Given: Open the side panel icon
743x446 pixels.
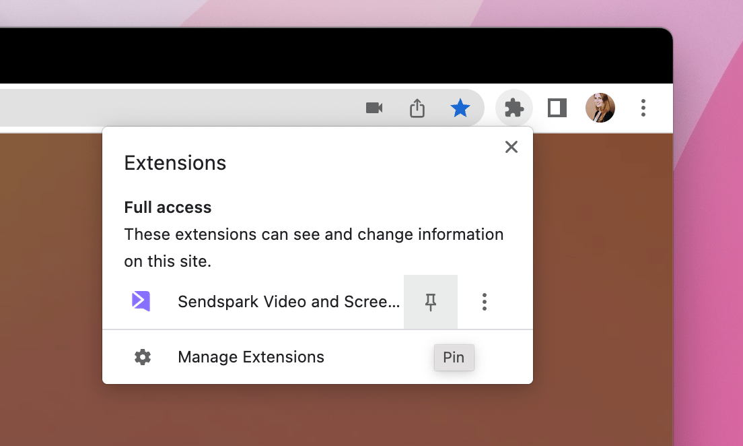Looking at the screenshot, I should [557, 108].
